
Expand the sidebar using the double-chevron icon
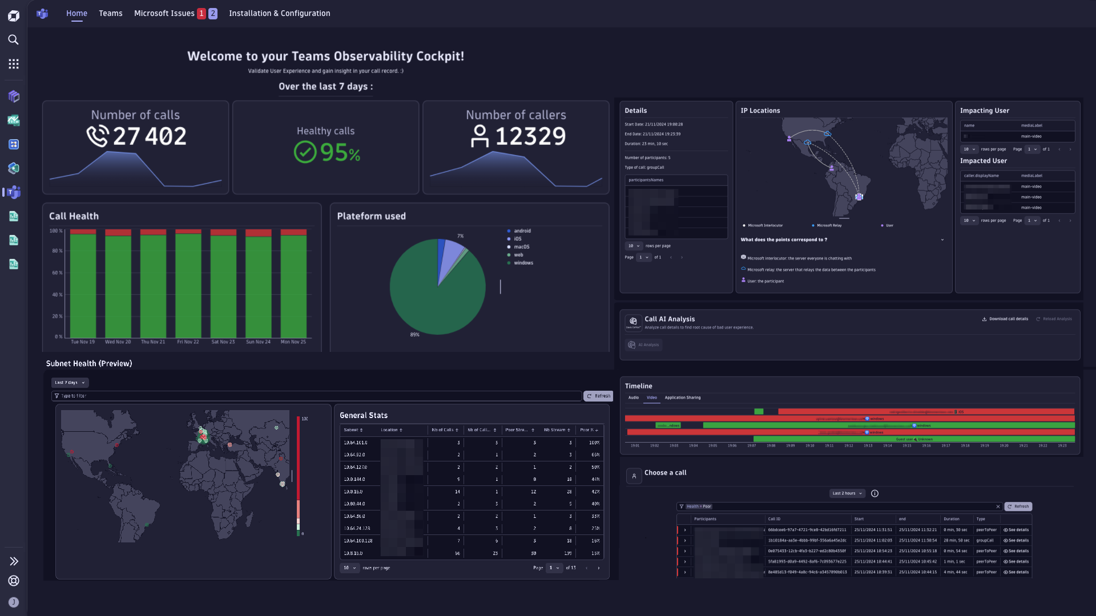click(x=13, y=561)
